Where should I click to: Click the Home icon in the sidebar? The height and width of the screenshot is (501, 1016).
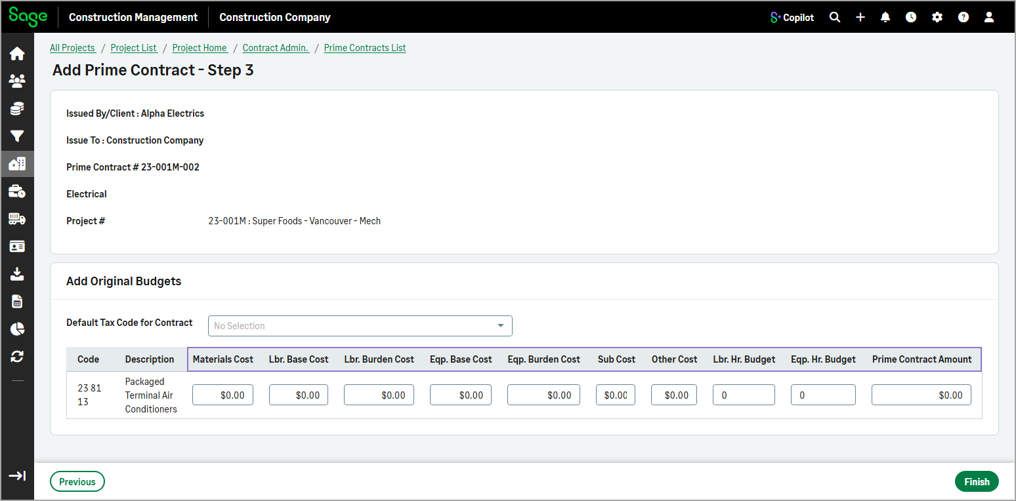coord(17,54)
